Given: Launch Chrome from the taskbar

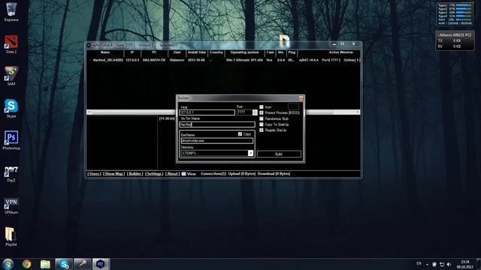Looking at the screenshot, I should [27, 264].
